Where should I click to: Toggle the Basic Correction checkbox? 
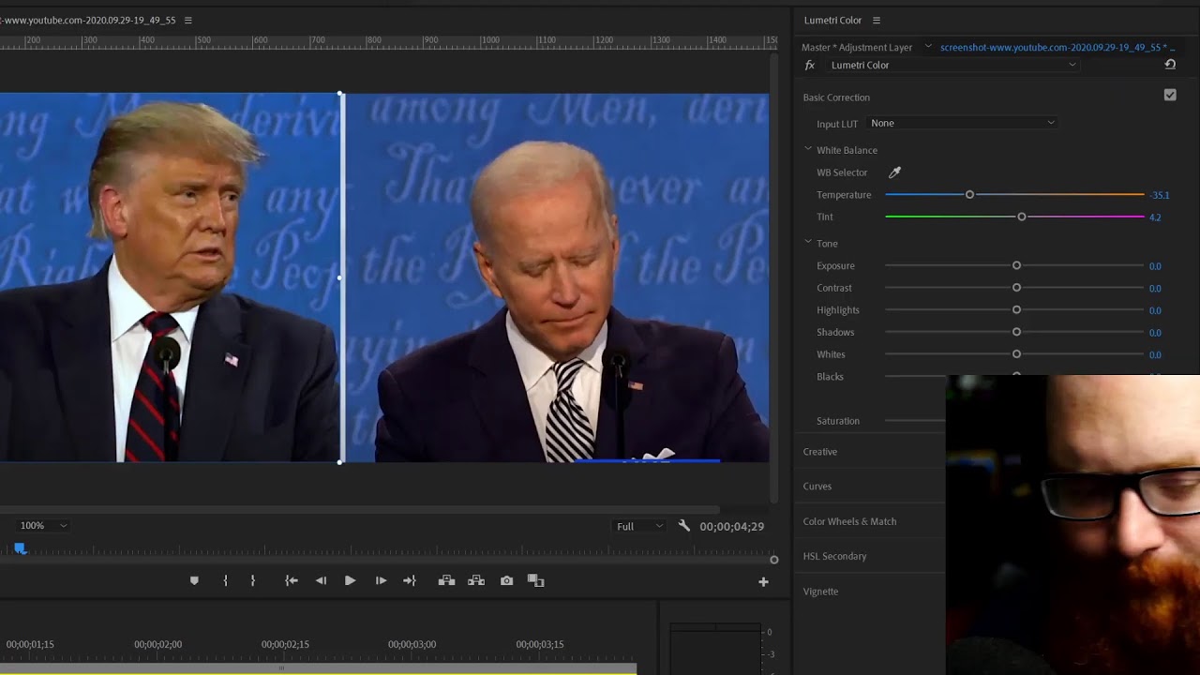point(1170,95)
